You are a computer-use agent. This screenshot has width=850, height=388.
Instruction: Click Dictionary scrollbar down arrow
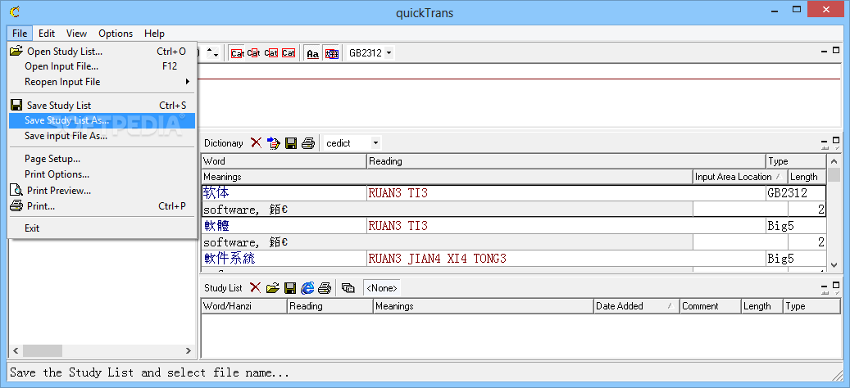834,266
